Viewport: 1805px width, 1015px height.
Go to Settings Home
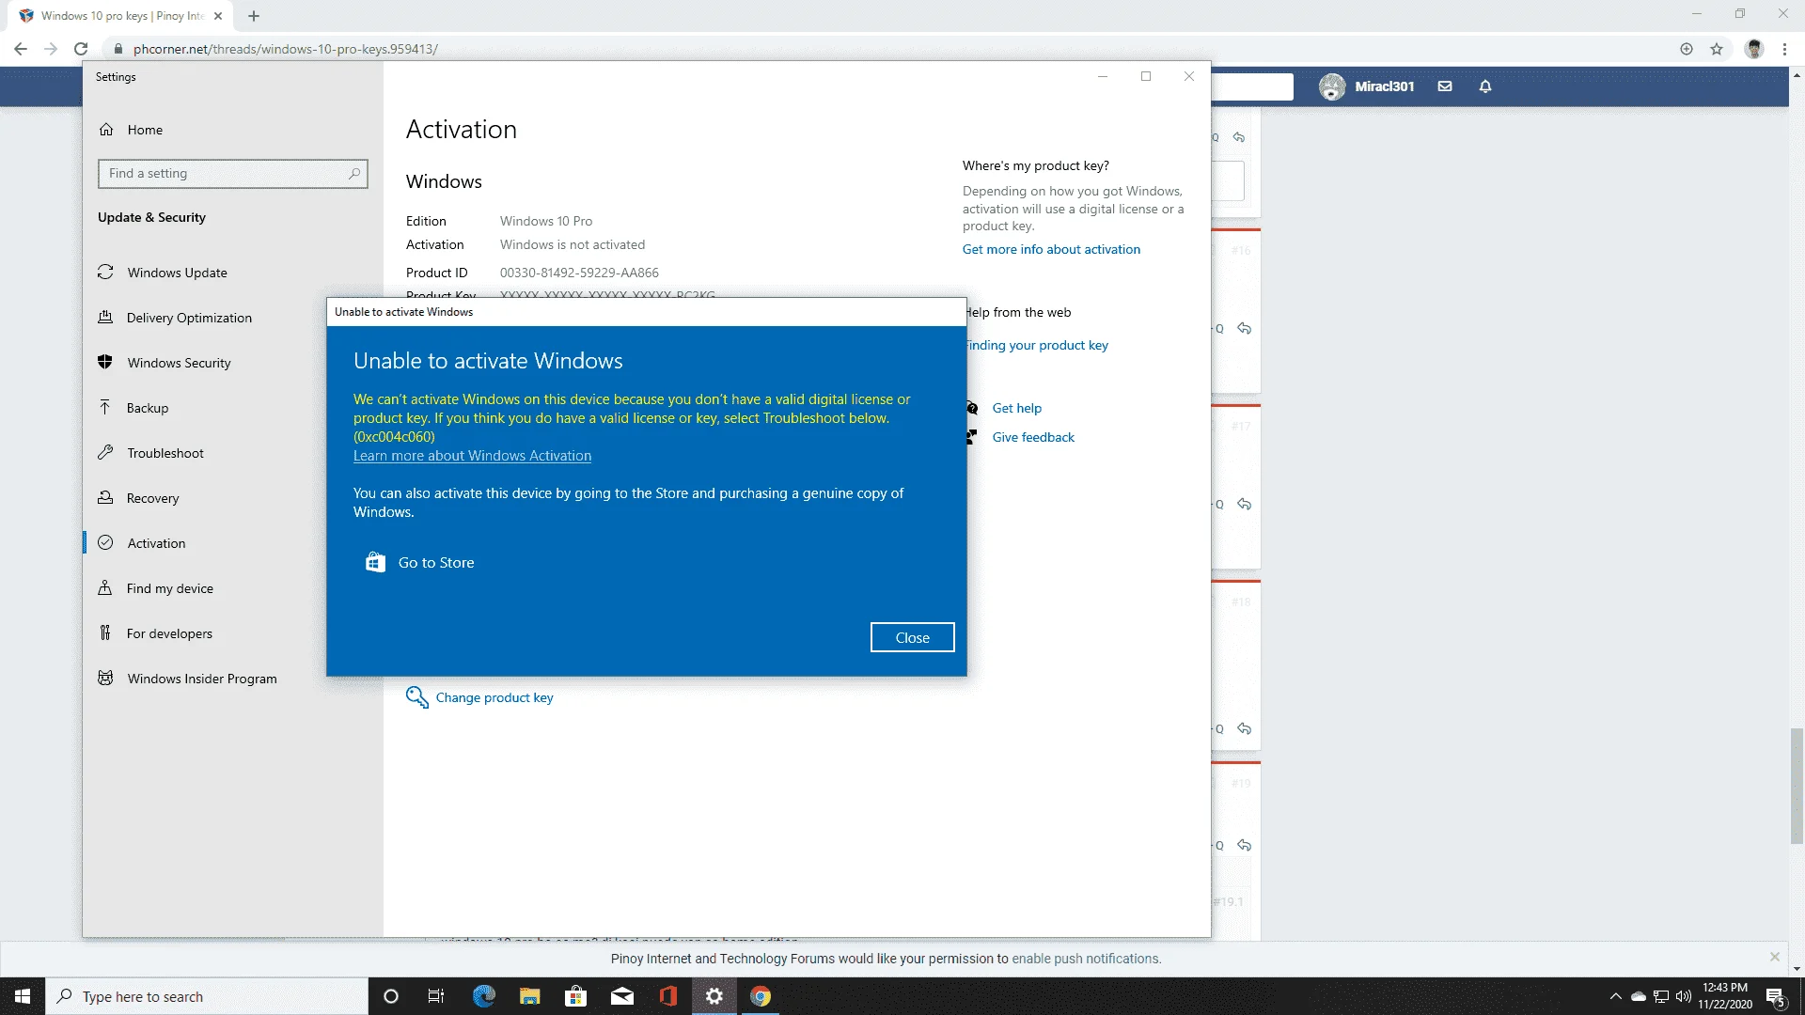(x=145, y=130)
